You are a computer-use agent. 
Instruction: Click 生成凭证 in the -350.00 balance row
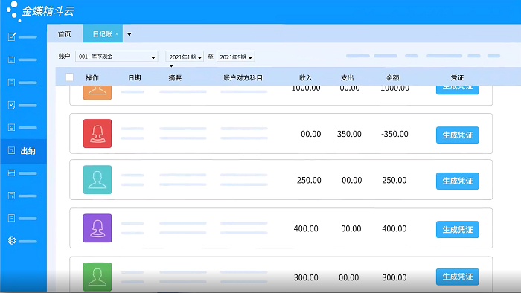point(457,135)
